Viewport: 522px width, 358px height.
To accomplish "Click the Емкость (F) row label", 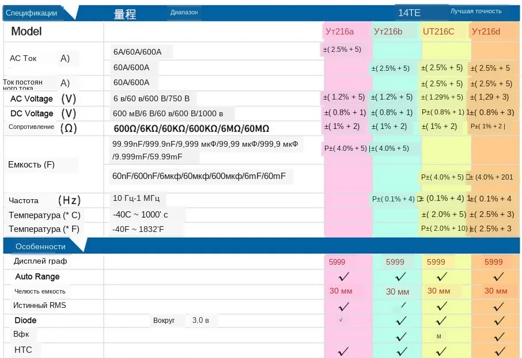I will [x=31, y=165].
